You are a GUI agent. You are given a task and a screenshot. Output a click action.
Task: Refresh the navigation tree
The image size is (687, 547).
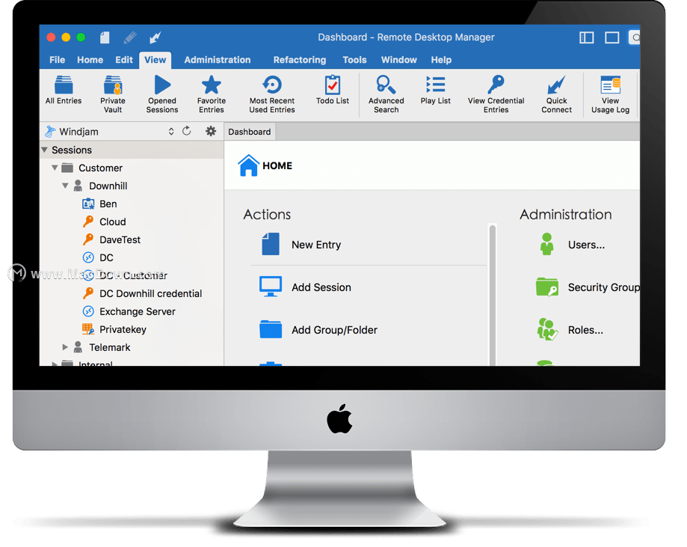tap(187, 131)
